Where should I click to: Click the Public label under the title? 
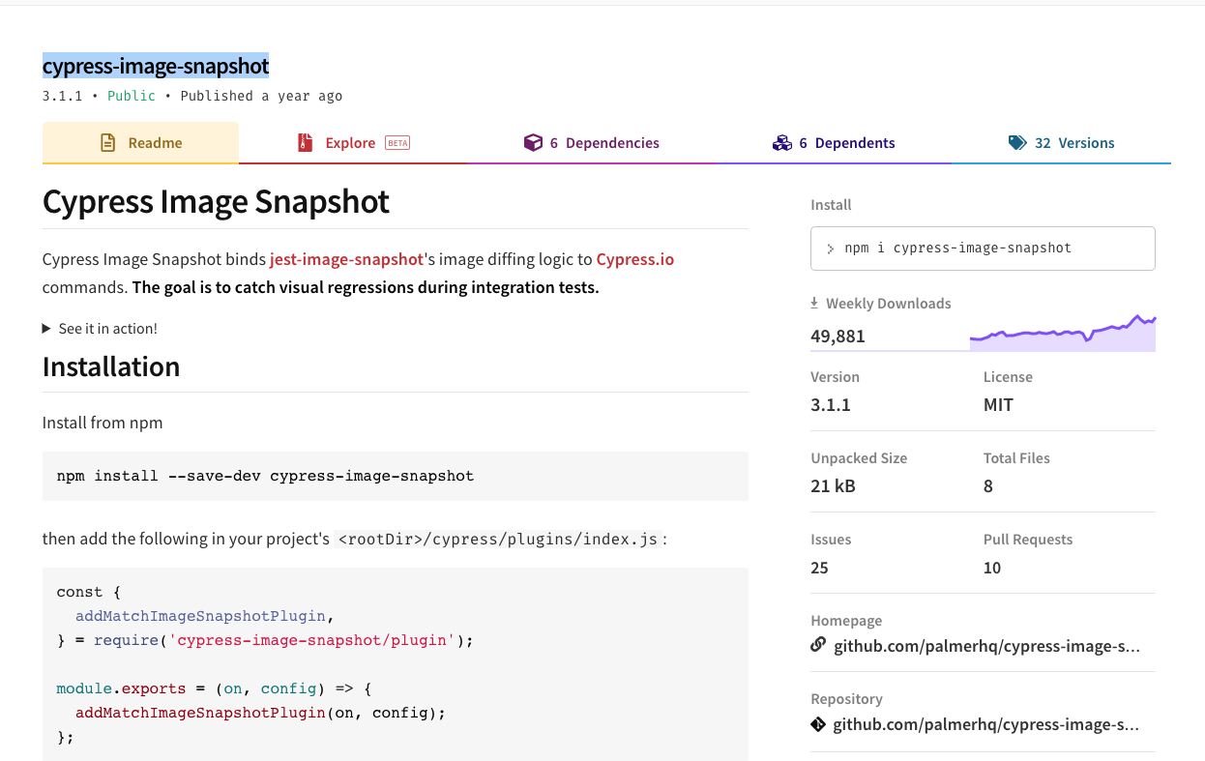(x=132, y=96)
